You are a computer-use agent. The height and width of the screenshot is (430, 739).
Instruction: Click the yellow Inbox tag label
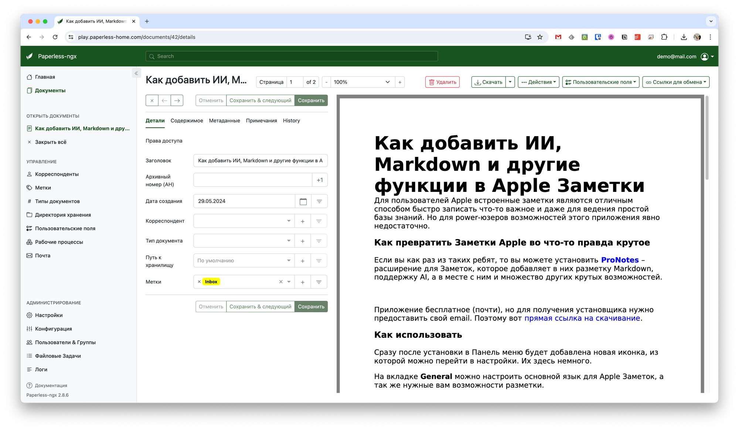pos(211,282)
